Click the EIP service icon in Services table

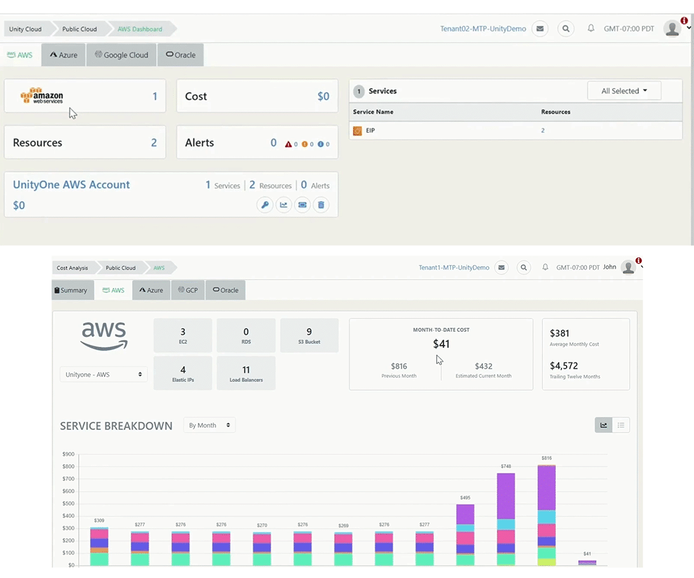pos(357,131)
